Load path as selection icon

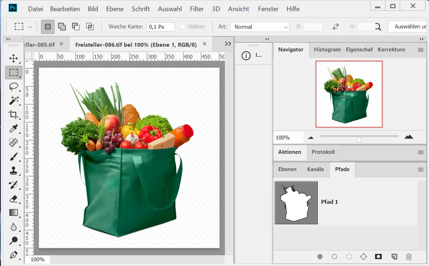coord(349,257)
